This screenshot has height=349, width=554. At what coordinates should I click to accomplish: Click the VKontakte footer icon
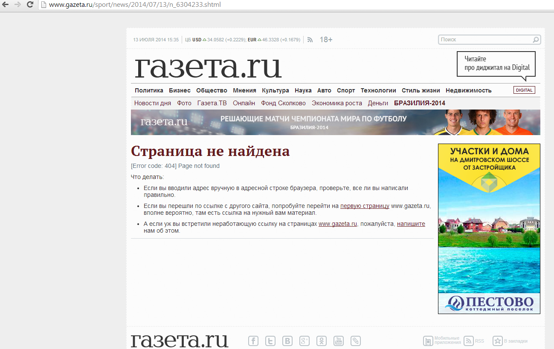click(x=287, y=341)
